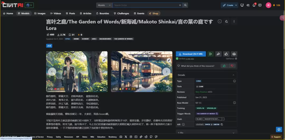Go to Articles nav item
This screenshot has height=140, width=285.
coord(85,13)
